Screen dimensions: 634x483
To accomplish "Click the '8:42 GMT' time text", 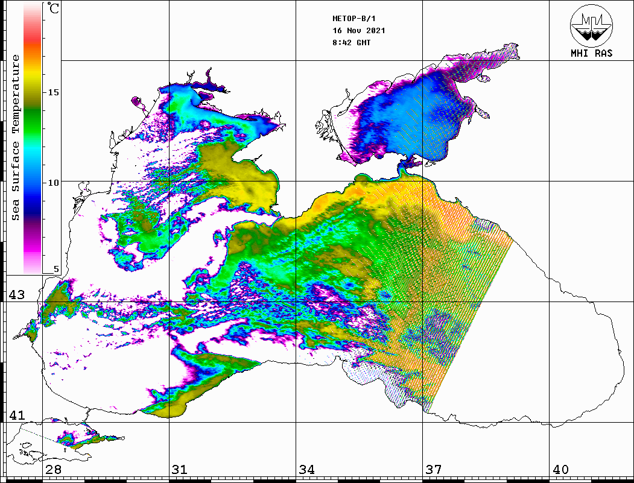I will [351, 42].
